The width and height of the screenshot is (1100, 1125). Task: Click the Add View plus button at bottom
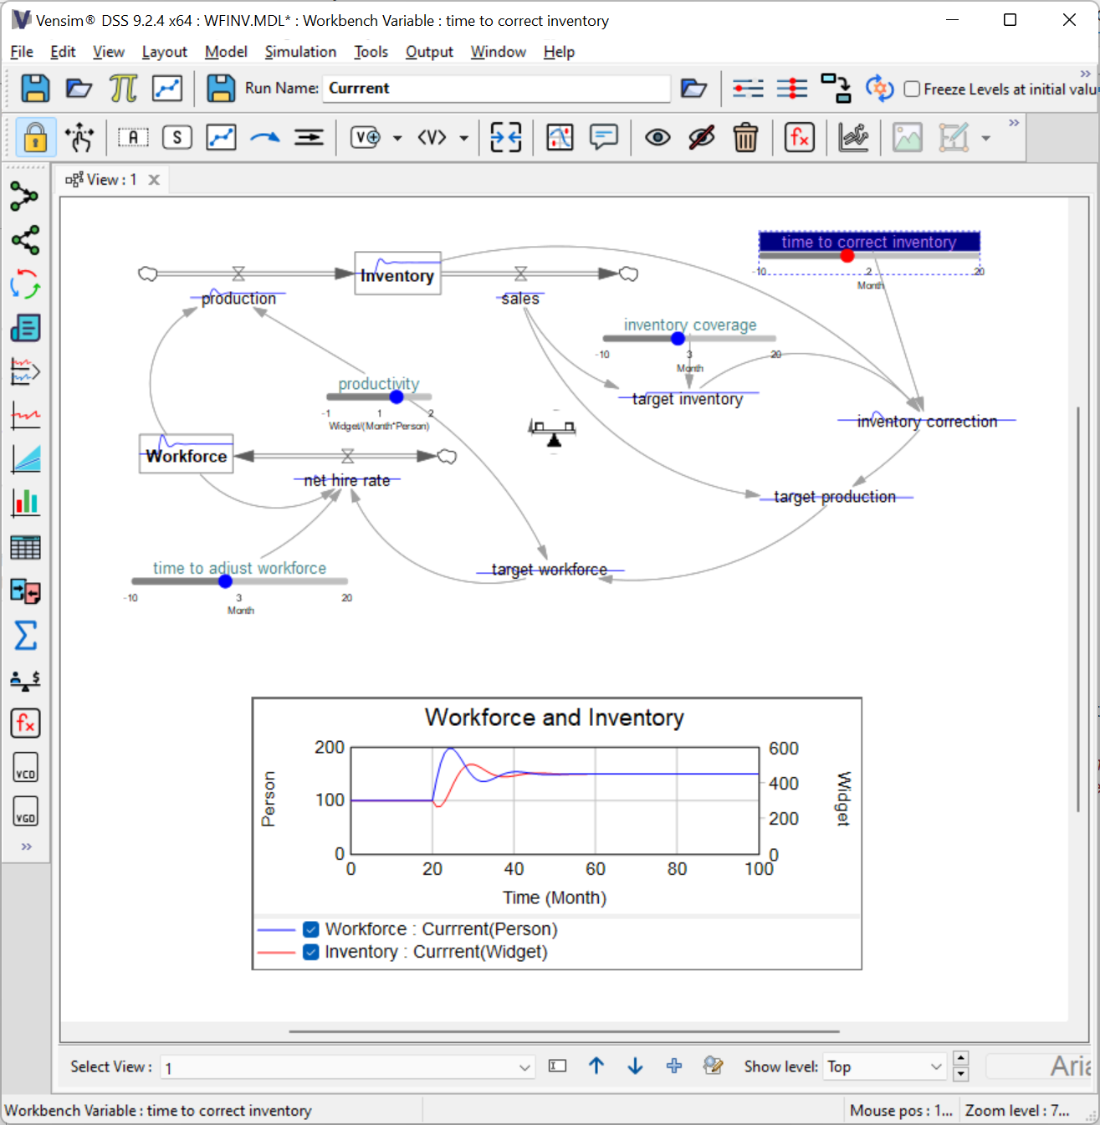point(673,1066)
